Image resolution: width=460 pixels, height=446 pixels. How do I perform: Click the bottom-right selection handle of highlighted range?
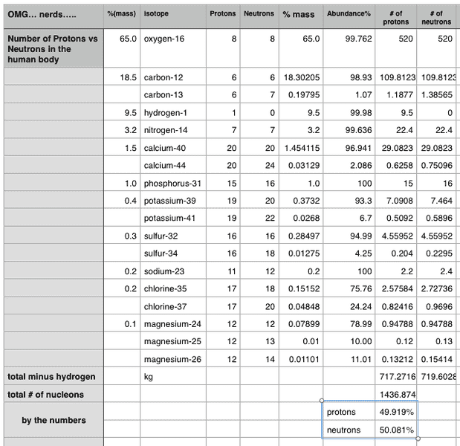coord(418,439)
